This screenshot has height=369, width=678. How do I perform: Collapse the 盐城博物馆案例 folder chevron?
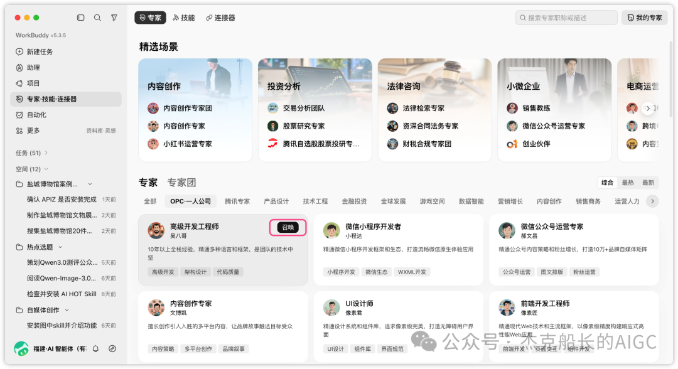pyautogui.click(x=90, y=184)
